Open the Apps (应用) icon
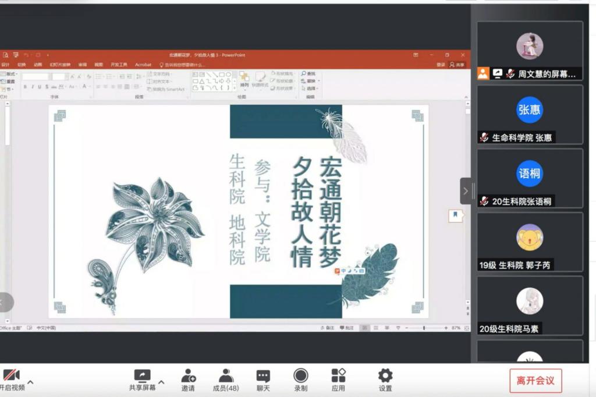 click(338, 376)
